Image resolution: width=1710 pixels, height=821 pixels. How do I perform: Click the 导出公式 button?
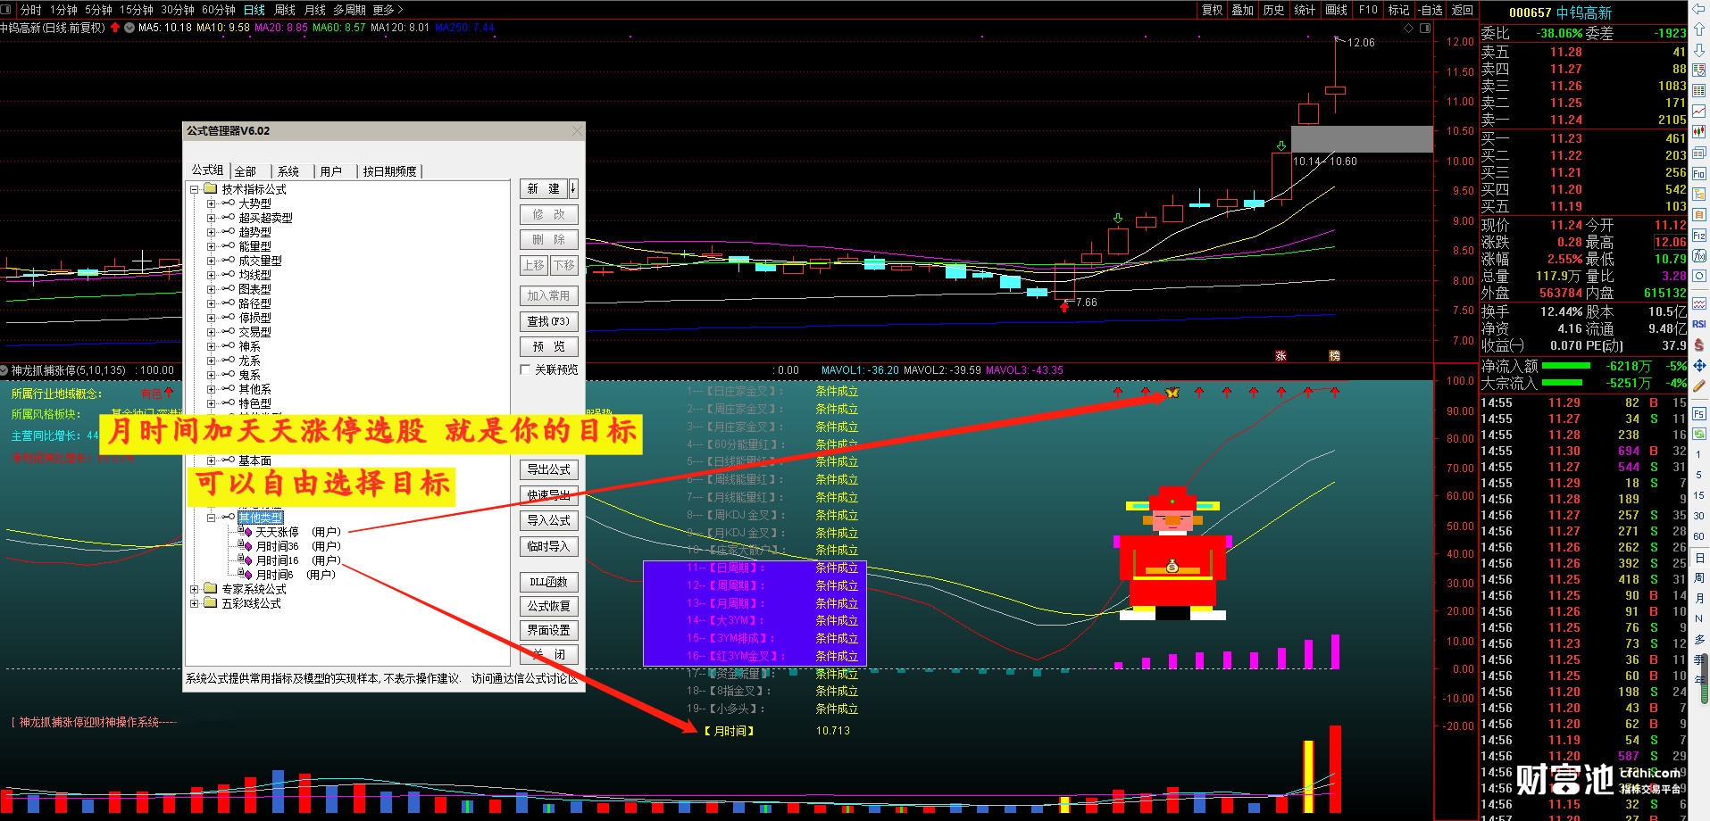point(548,469)
